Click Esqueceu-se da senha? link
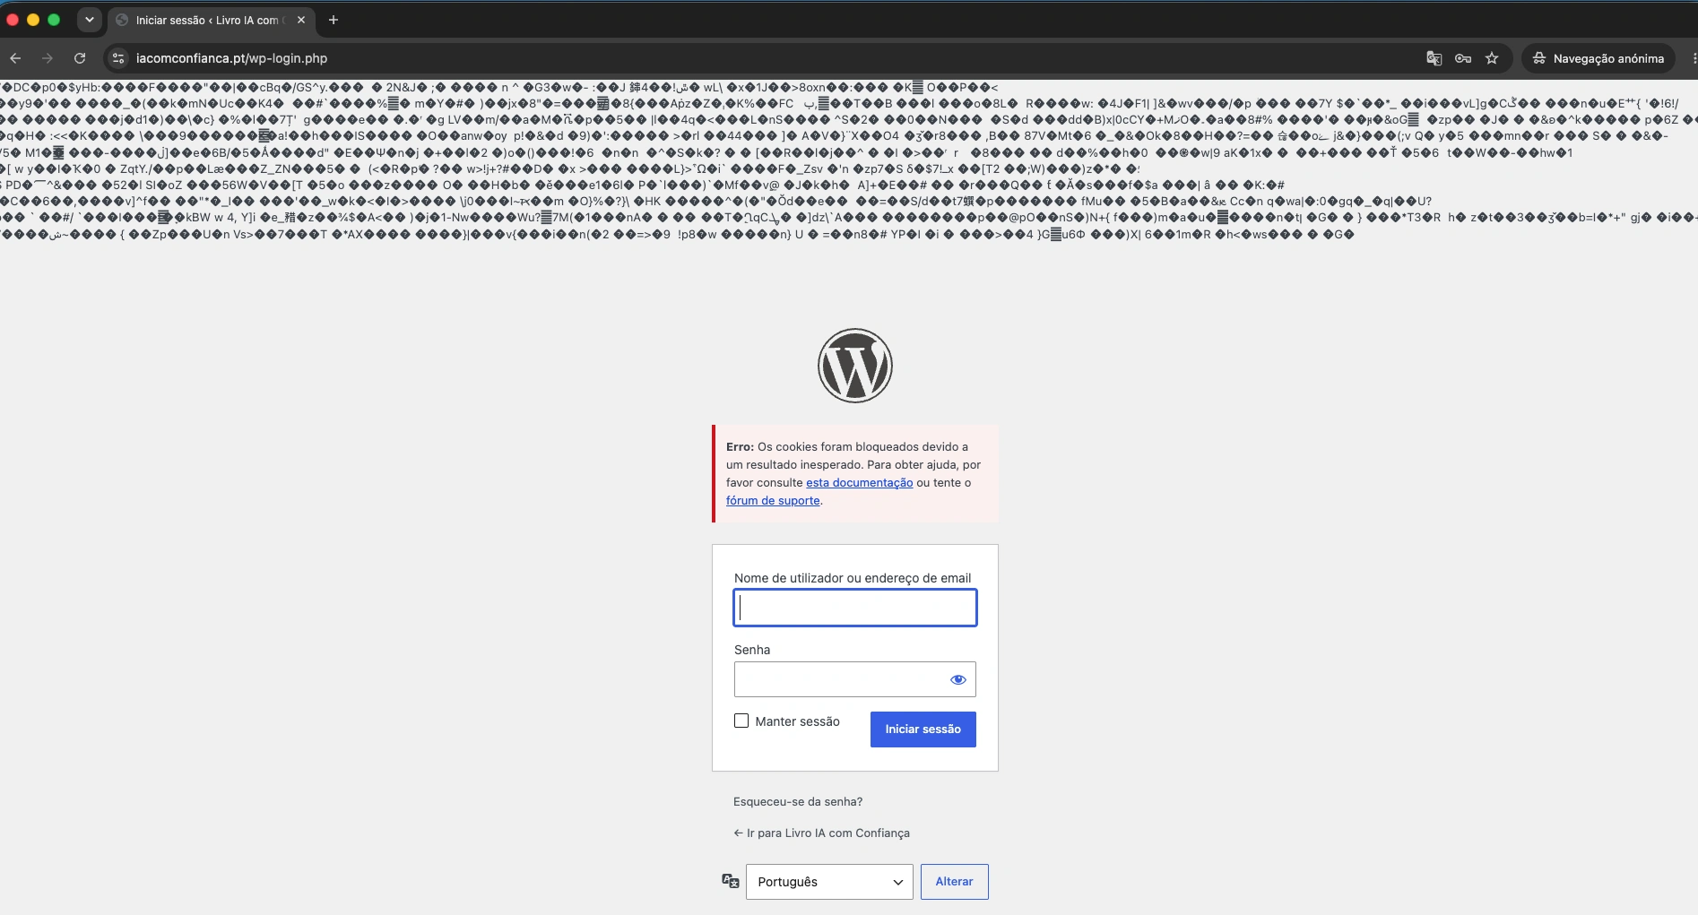 point(798,801)
